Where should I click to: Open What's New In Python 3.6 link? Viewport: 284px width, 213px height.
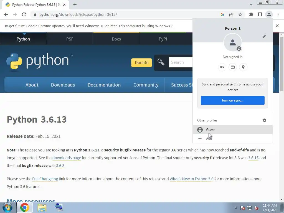191,179
